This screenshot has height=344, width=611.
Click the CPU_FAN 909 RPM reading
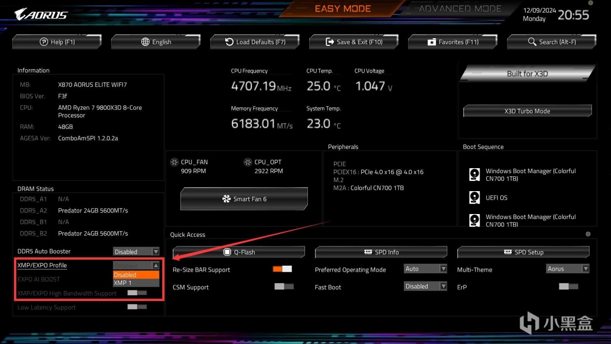click(x=194, y=171)
